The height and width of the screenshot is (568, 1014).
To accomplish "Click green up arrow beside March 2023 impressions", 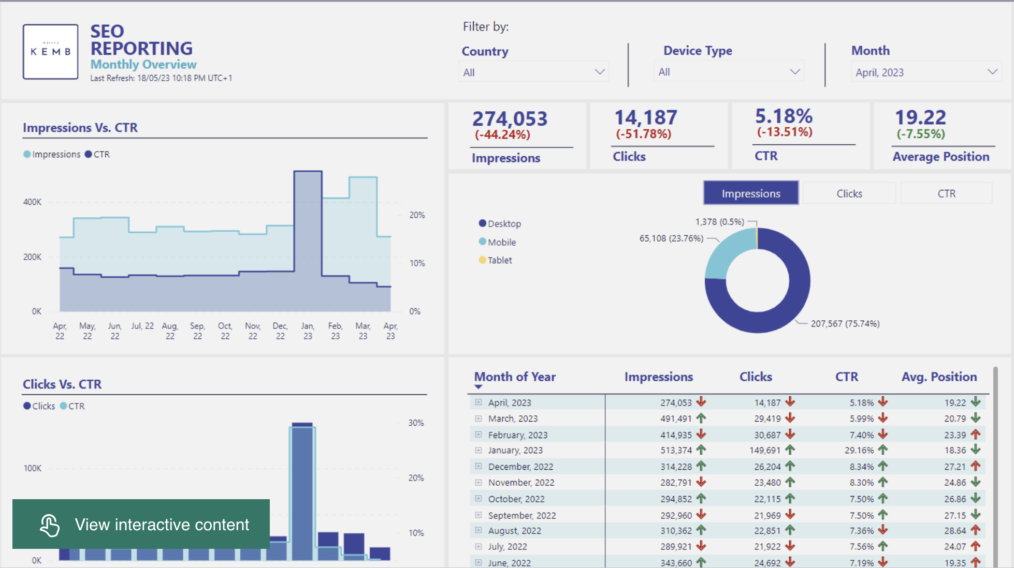I will (701, 418).
